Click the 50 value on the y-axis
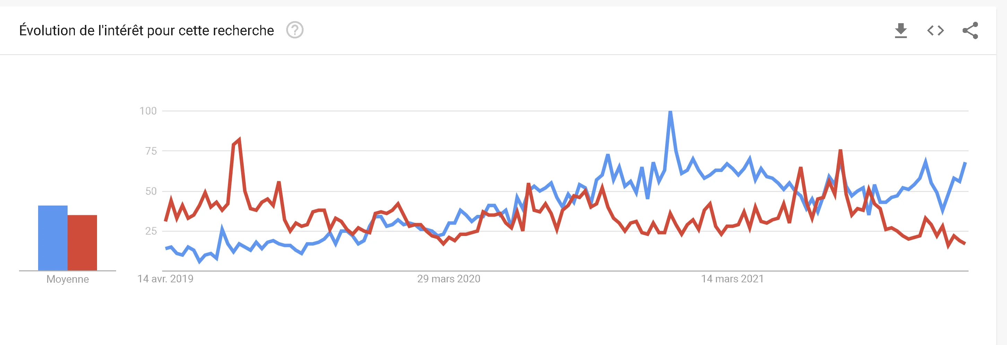1007x345 pixels. (151, 191)
